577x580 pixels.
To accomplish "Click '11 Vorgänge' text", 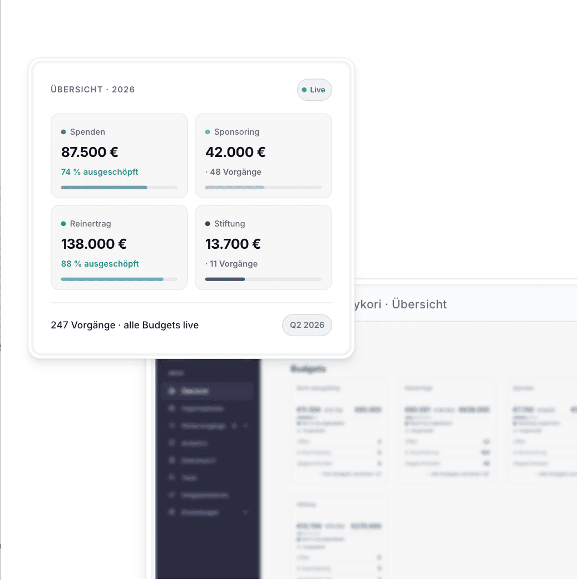I will click(234, 264).
